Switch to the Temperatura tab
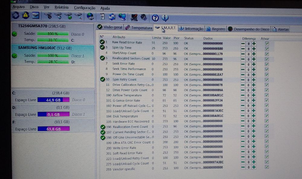Image resolution: width=302 pixels, height=179 pixels. (x=139, y=28)
